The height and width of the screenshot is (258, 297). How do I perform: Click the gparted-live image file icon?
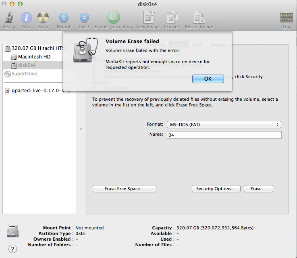[8, 91]
